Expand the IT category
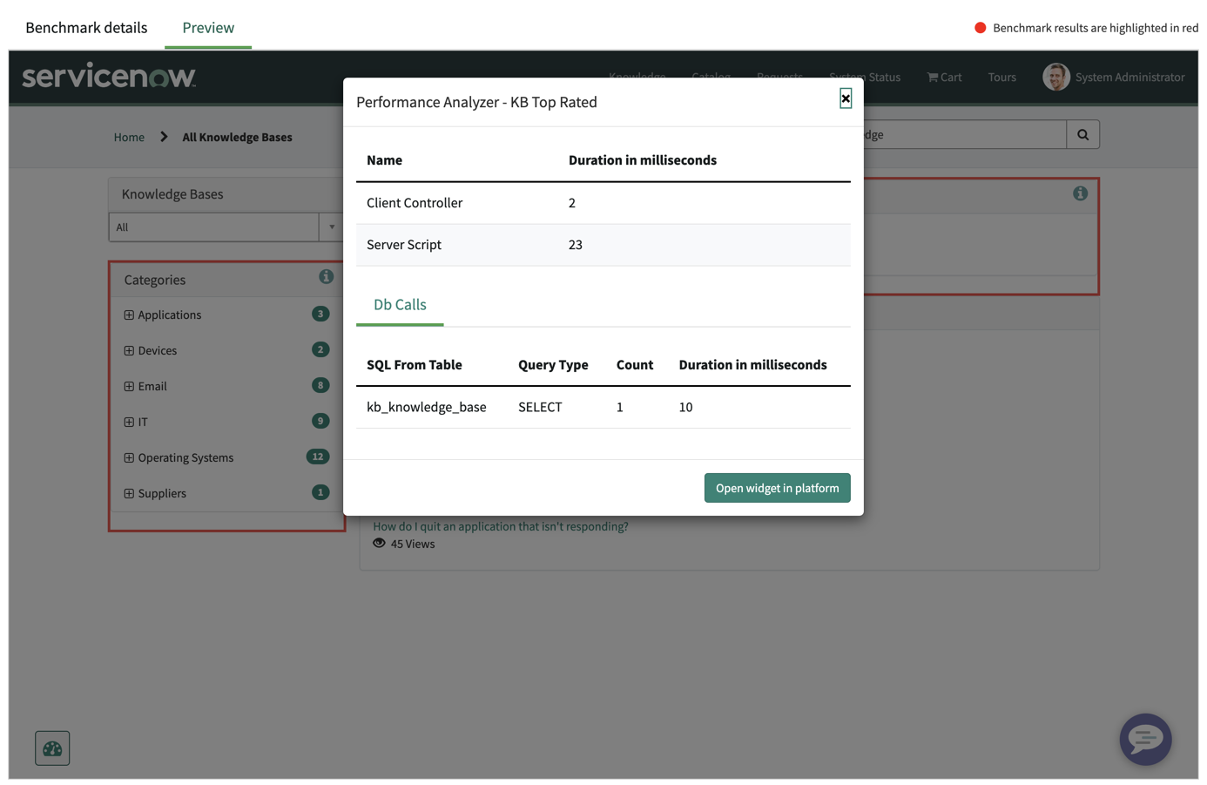This screenshot has width=1207, height=785. (x=129, y=422)
